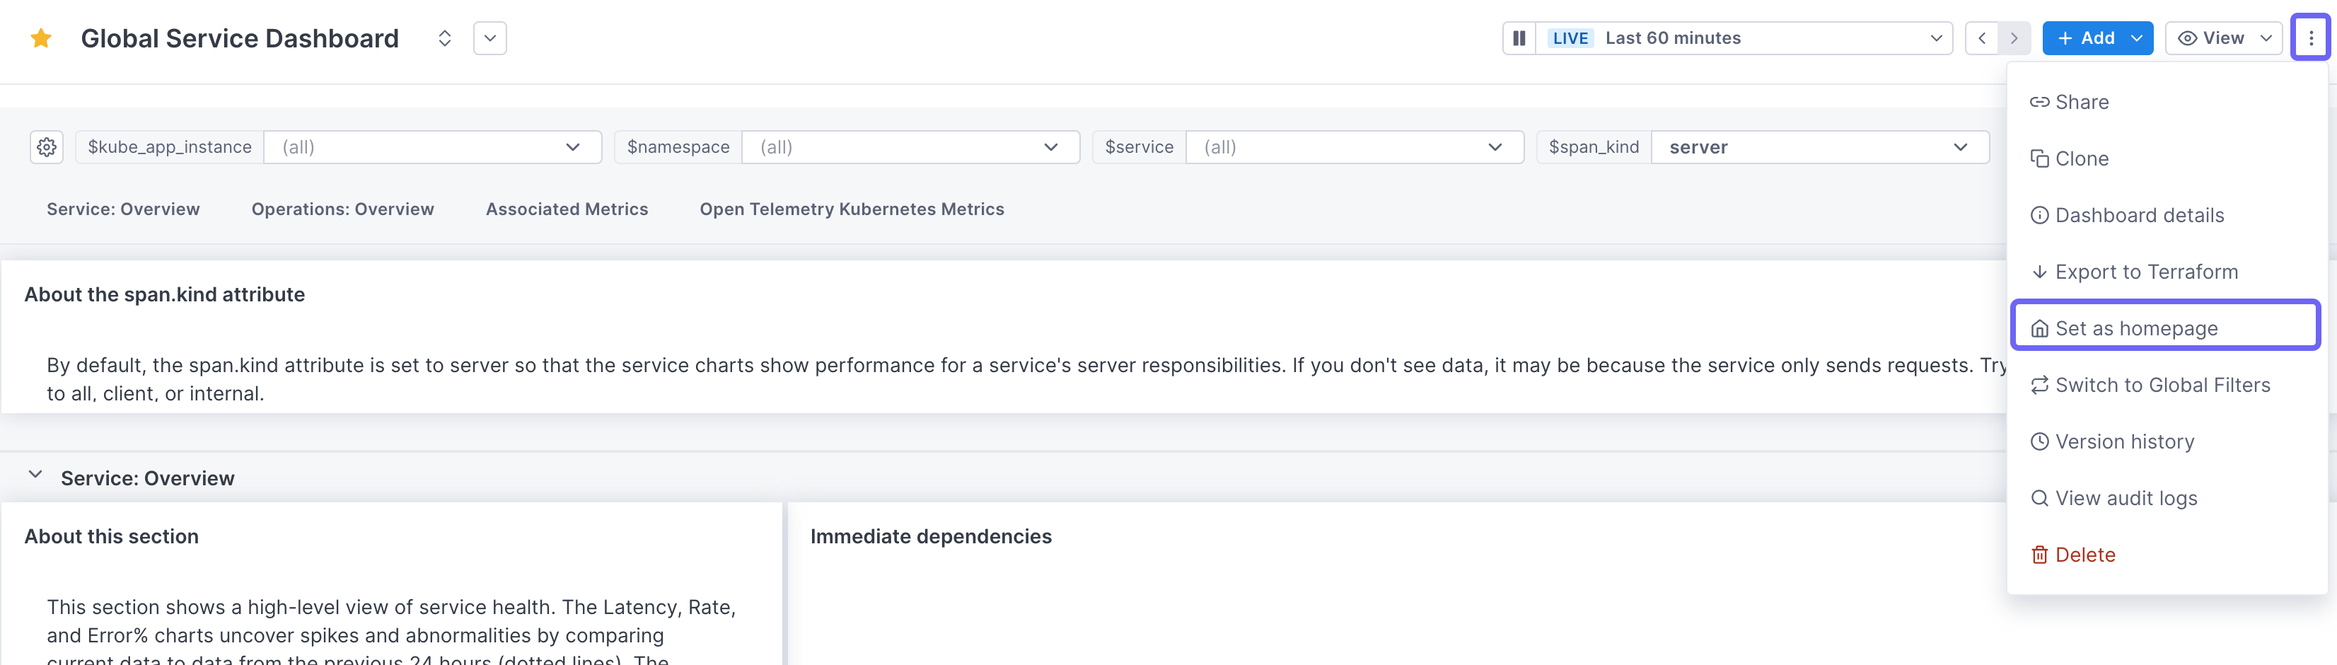Open the Last 60 minutes time picker
2337x665 pixels.
click(1742, 38)
